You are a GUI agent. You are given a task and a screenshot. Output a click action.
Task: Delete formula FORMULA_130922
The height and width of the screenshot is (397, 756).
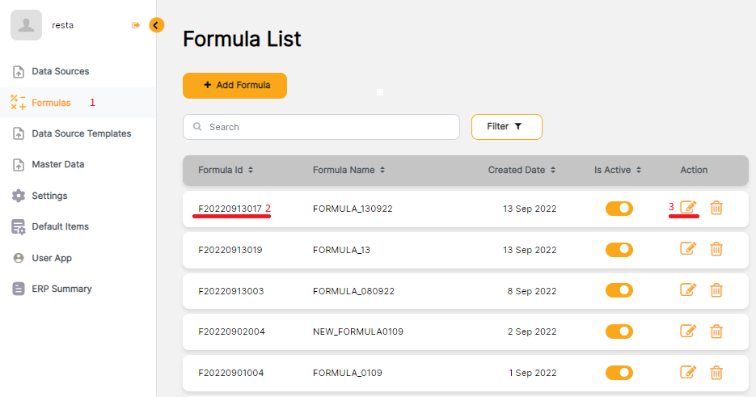[716, 208]
